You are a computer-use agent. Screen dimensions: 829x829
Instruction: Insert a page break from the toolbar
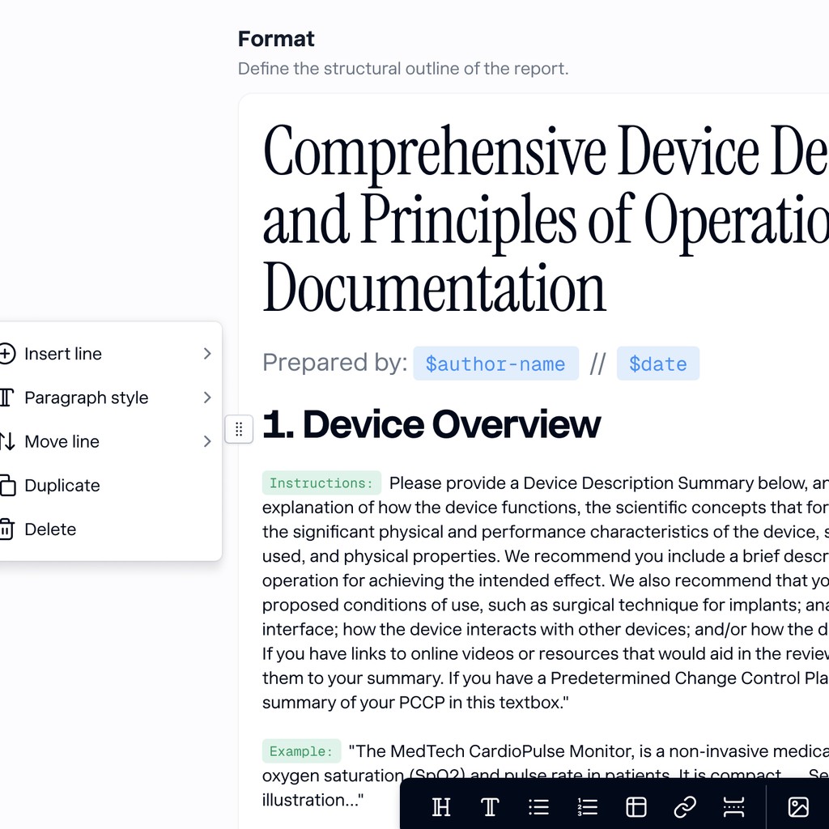coord(733,806)
